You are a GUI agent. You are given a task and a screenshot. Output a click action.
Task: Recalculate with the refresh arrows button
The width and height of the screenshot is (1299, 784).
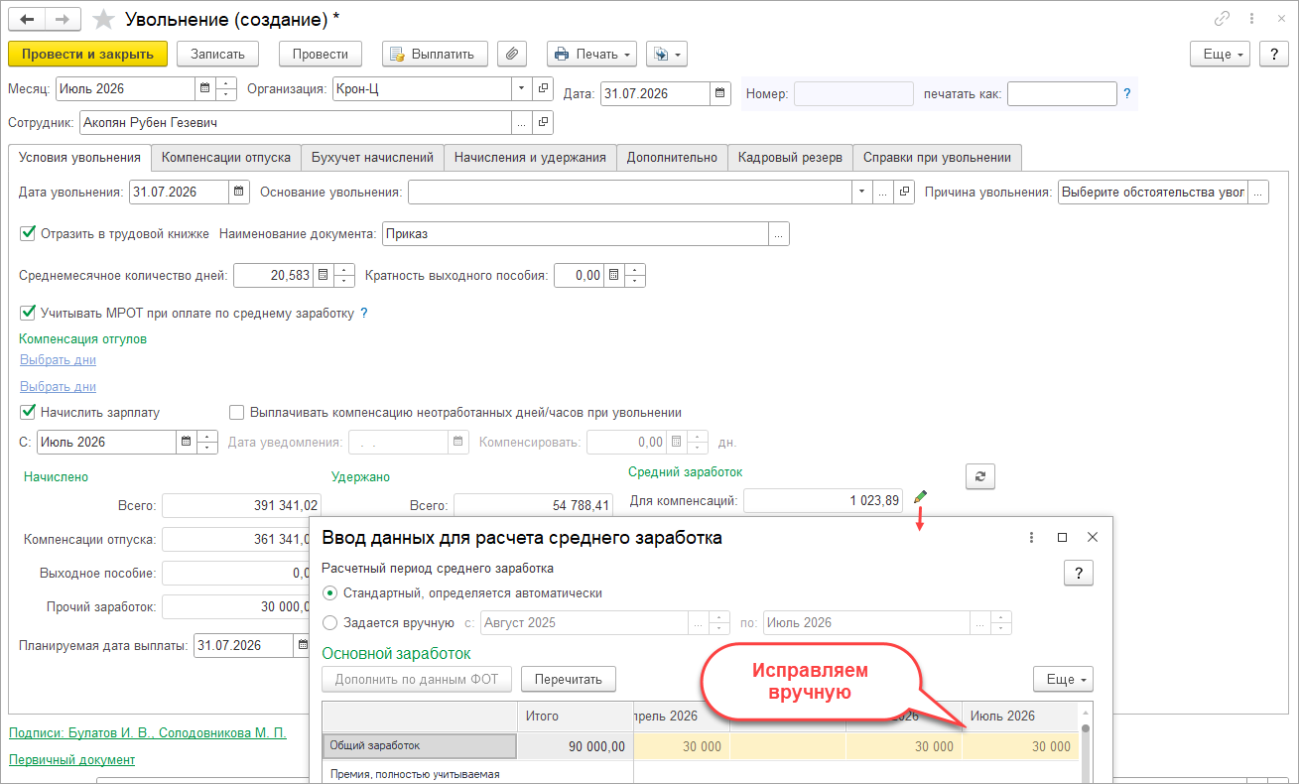979,476
